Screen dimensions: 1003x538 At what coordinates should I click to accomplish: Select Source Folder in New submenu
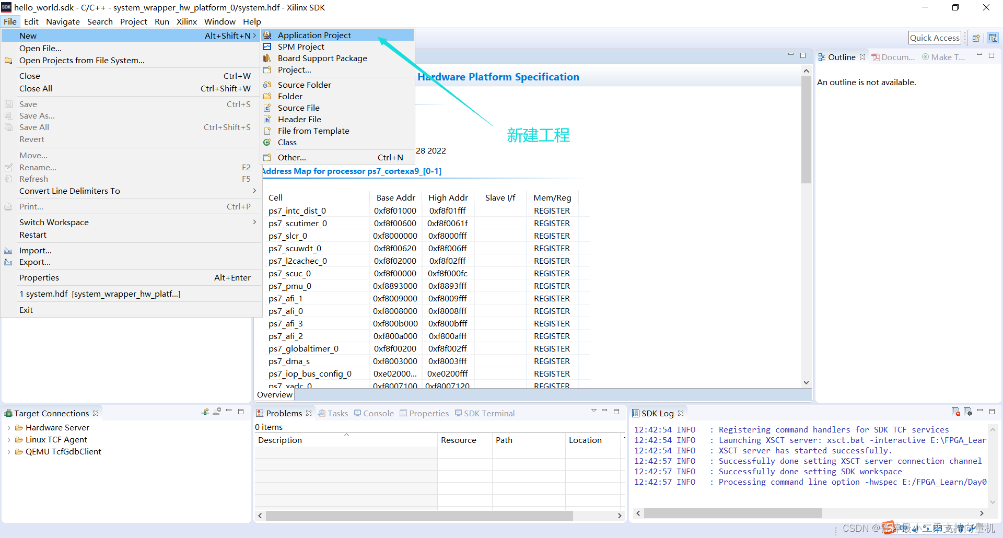coord(337,85)
